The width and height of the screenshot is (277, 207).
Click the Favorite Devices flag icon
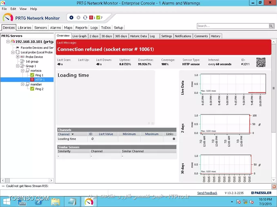pos(18,48)
